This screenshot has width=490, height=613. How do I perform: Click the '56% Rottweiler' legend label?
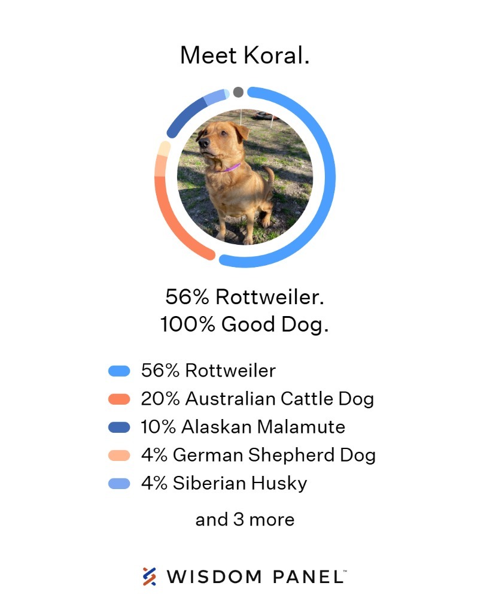(208, 371)
